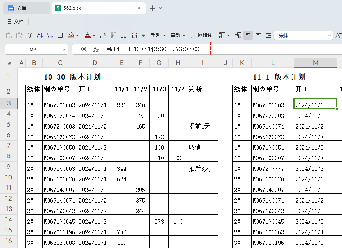342x248 pixels.
Task: Click the freeze panes grid icon
Action: [x=222, y=35]
